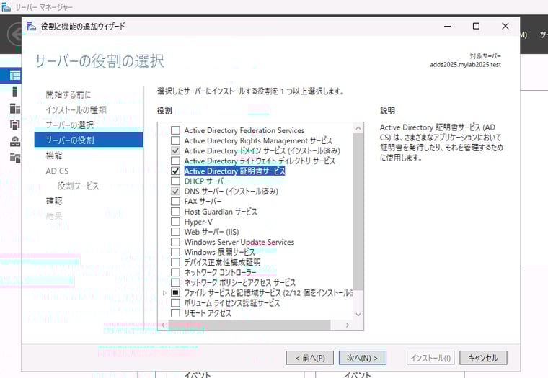Image resolution: width=548 pixels, height=378 pixels.
Task: Click roles list scroll up arrow
Action: tap(358, 128)
